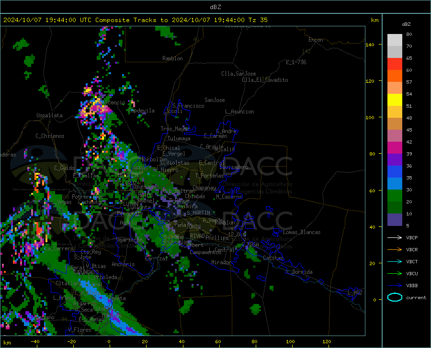Click the 'La_Carrera' map label
Viewport: 431px width, 348px height.
[x=59, y=248]
